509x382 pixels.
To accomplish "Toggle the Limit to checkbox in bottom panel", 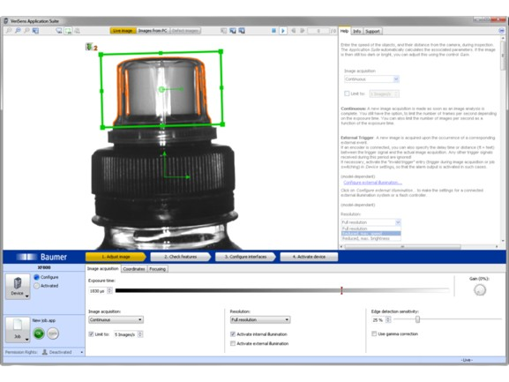I will point(91,334).
